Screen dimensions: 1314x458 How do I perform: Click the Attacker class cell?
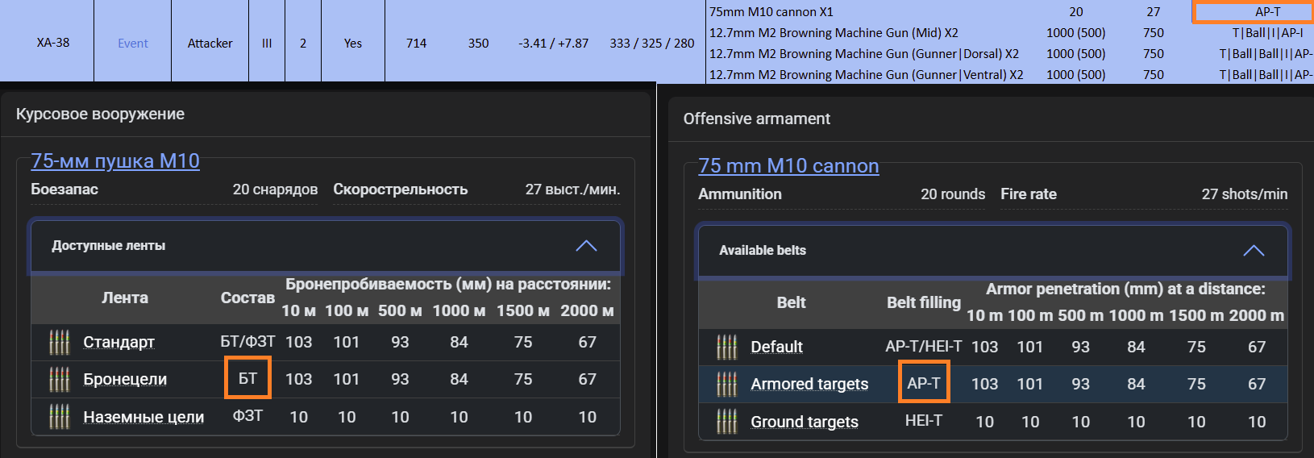point(210,43)
